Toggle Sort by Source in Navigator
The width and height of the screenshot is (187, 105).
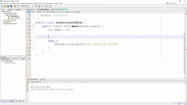click(x=23, y=101)
